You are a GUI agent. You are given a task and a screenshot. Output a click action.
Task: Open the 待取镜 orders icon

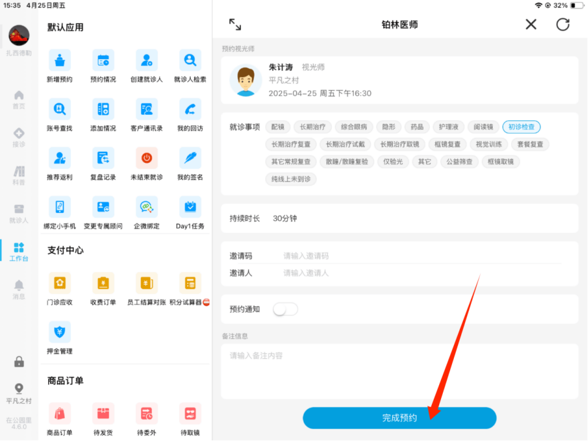pos(190,414)
